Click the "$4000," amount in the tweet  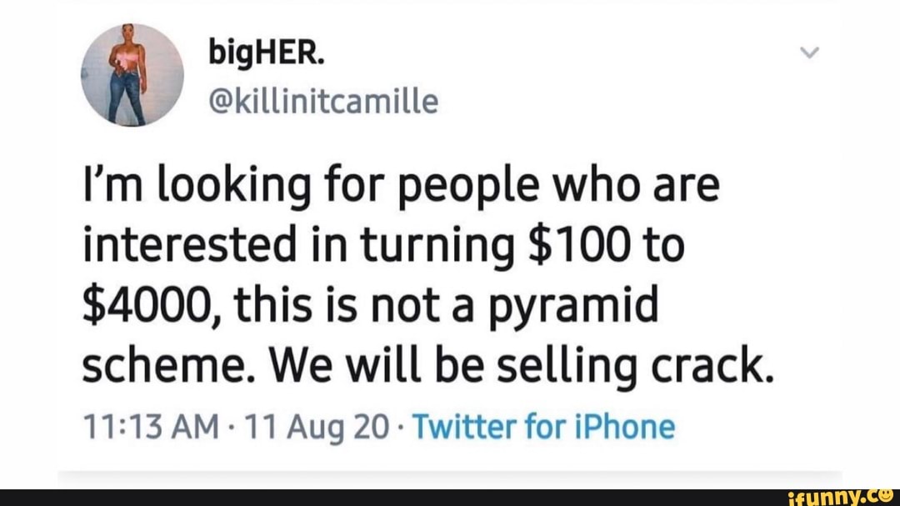tap(153, 306)
